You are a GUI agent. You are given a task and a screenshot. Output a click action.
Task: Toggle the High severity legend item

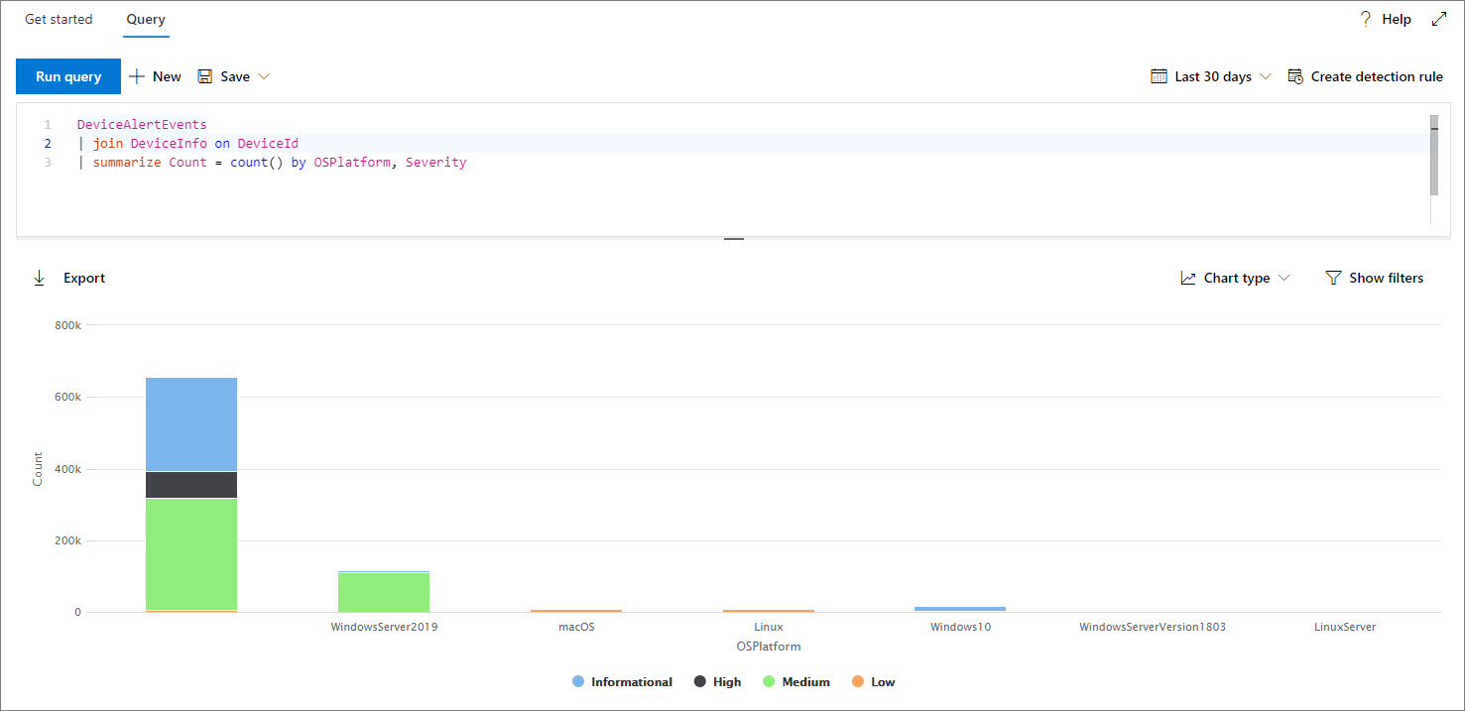(x=716, y=682)
